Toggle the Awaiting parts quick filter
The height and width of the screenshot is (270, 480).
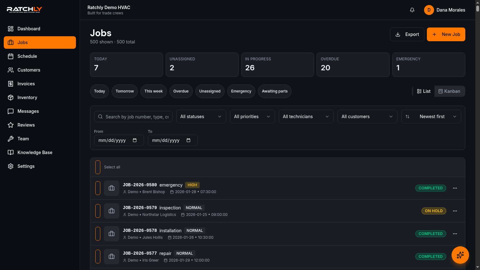pyautogui.click(x=275, y=91)
